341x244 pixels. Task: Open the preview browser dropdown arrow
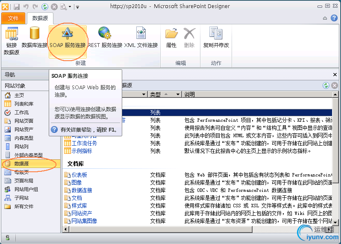[70, 7]
